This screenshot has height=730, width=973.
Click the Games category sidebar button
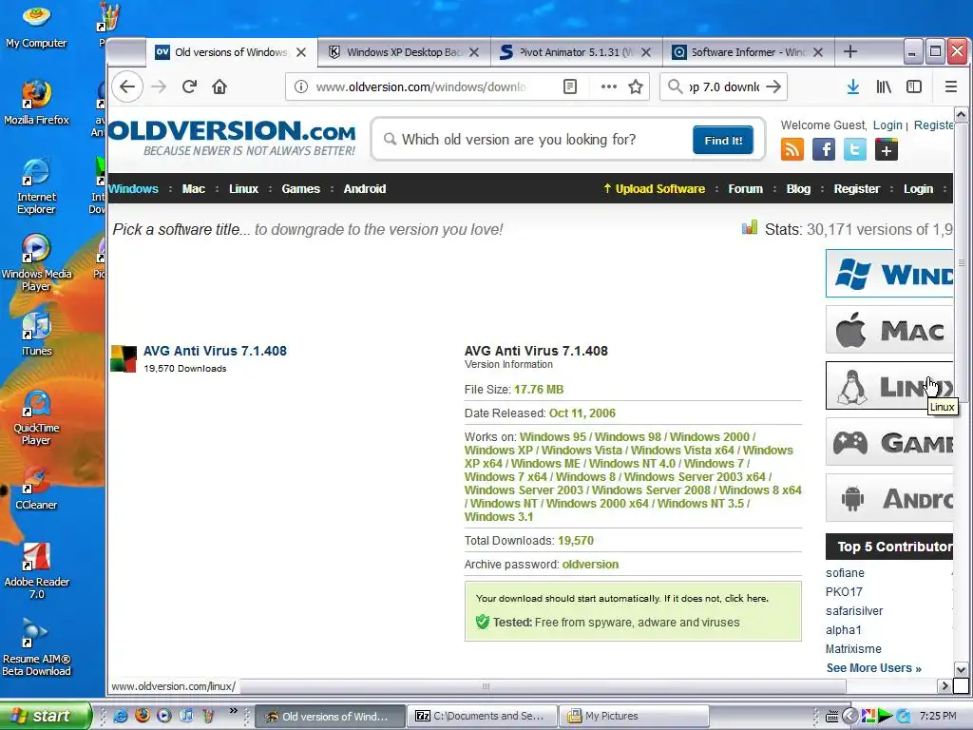(889, 442)
